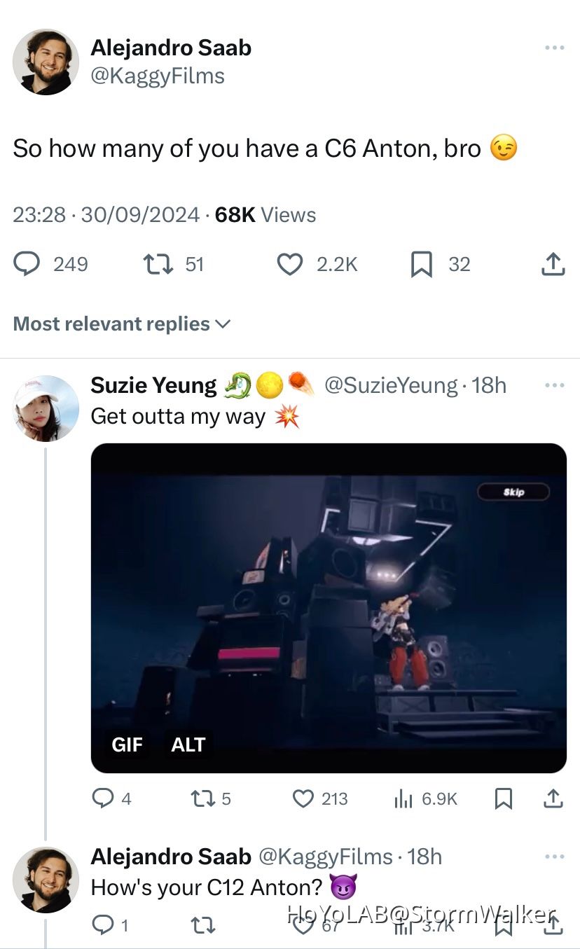This screenshot has height=949, width=580.
Task: Open the main tweet's three-dot more menu
Action: [x=554, y=48]
